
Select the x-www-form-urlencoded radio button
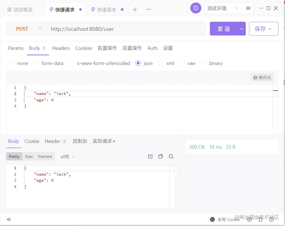[x=72, y=63]
